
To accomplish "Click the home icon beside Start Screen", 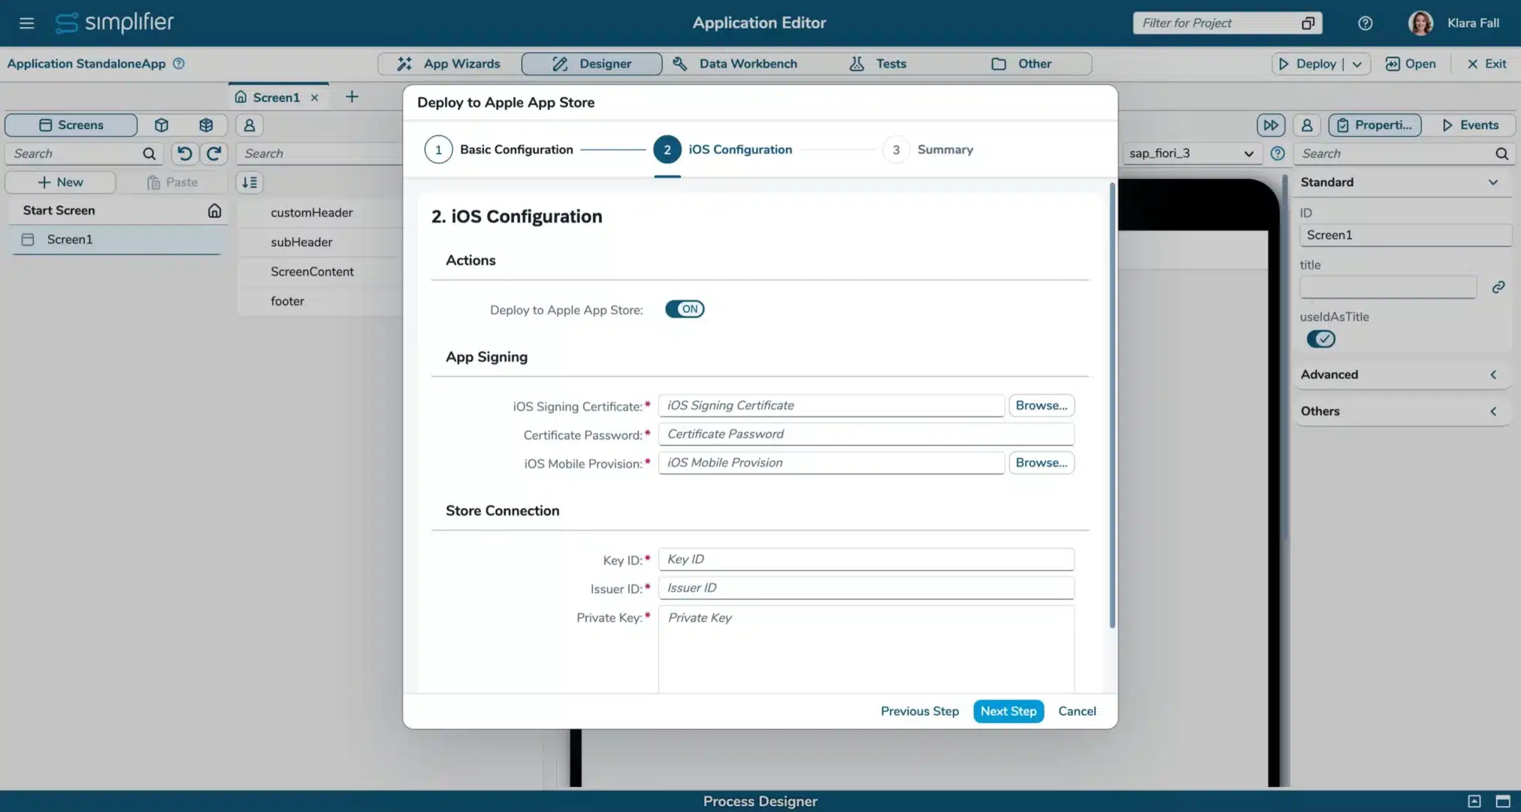I will point(214,211).
